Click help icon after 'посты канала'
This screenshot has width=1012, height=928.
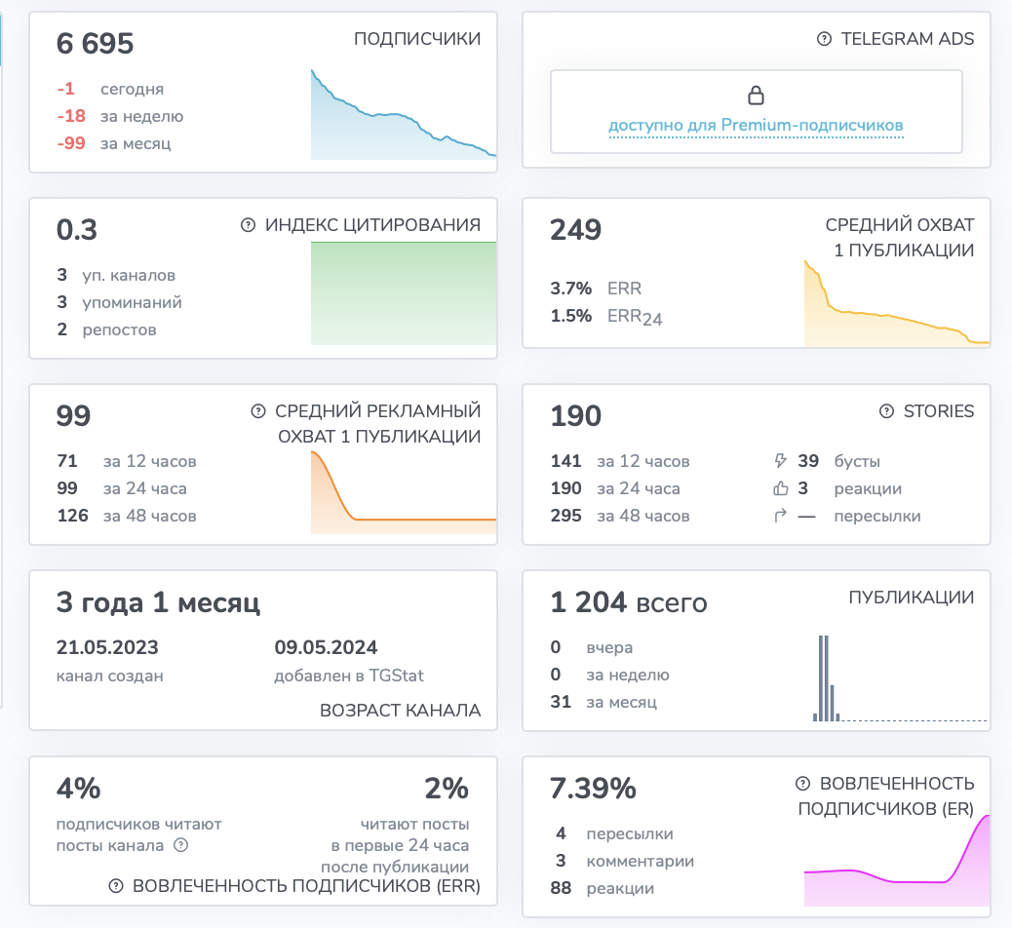tap(181, 845)
